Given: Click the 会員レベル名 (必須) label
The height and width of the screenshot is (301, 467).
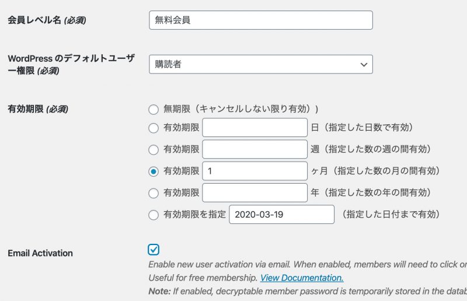Looking at the screenshot, I should point(47,20).
